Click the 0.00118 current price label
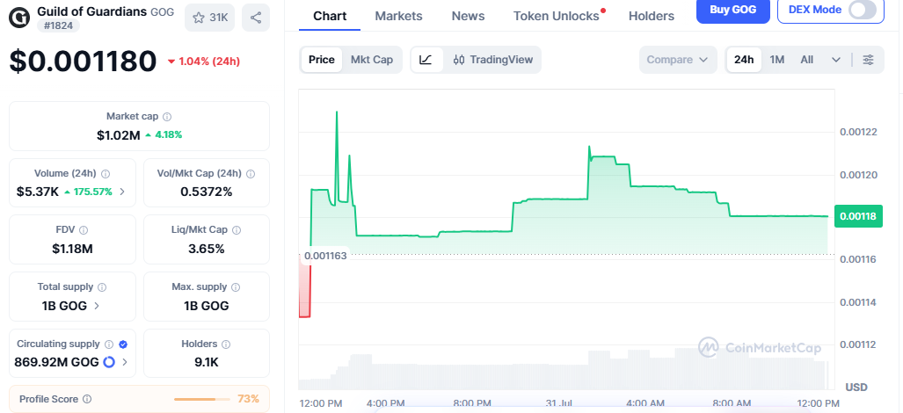Viewport: 903px width, 413px height. point(857,216)
